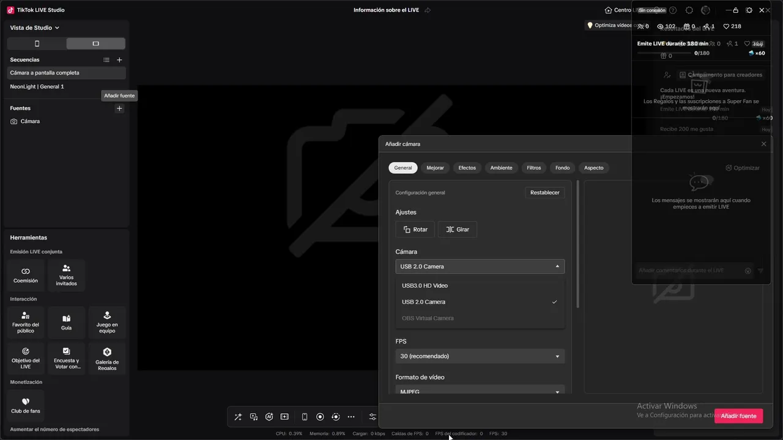This screenshot has width=783, height=440.
Task: Switch to landscape screen layout
Action: (95, 43)
